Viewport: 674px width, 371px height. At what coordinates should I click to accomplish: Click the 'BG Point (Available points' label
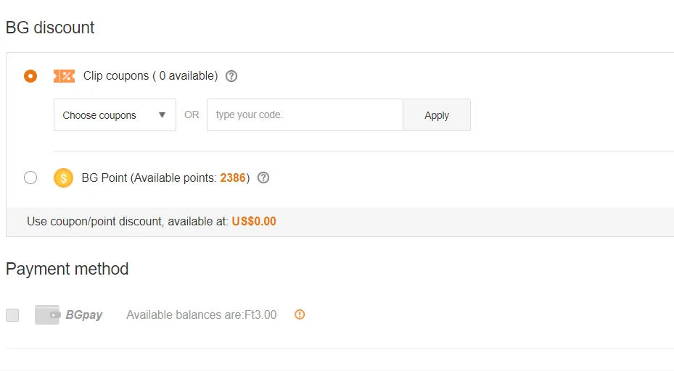pos(149,178)
